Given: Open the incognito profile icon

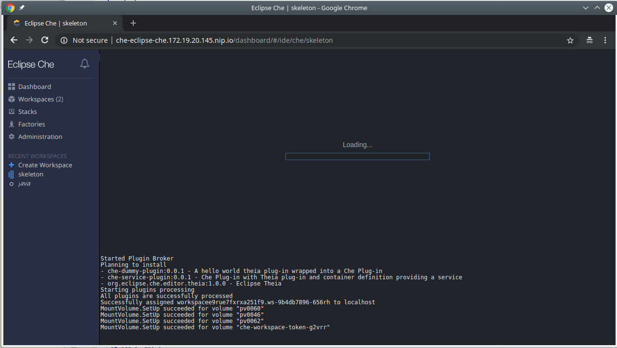Looking at the screenshot, I should pos(590,40).
